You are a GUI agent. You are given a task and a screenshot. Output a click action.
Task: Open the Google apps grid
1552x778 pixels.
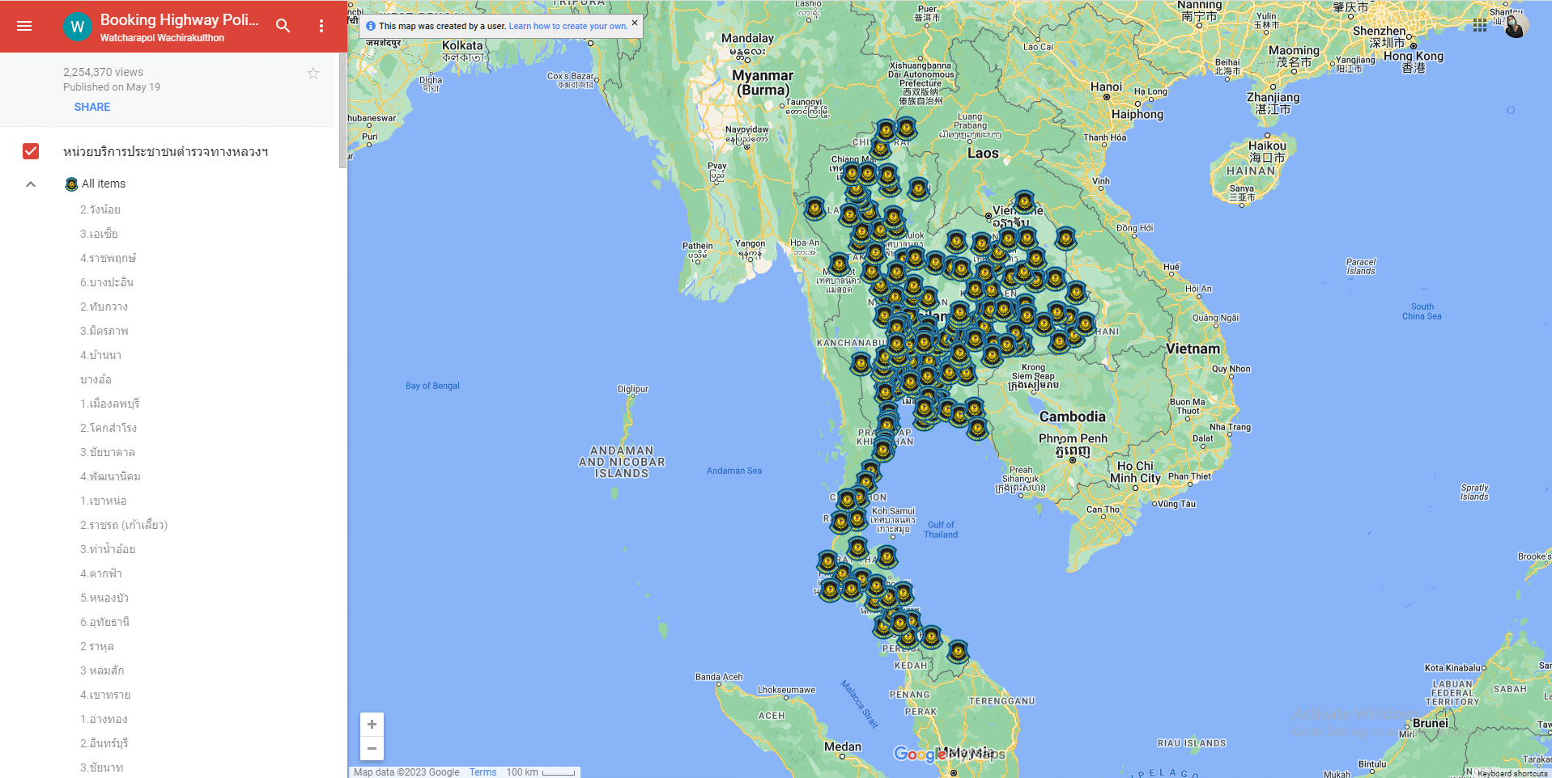(1480, 26)
